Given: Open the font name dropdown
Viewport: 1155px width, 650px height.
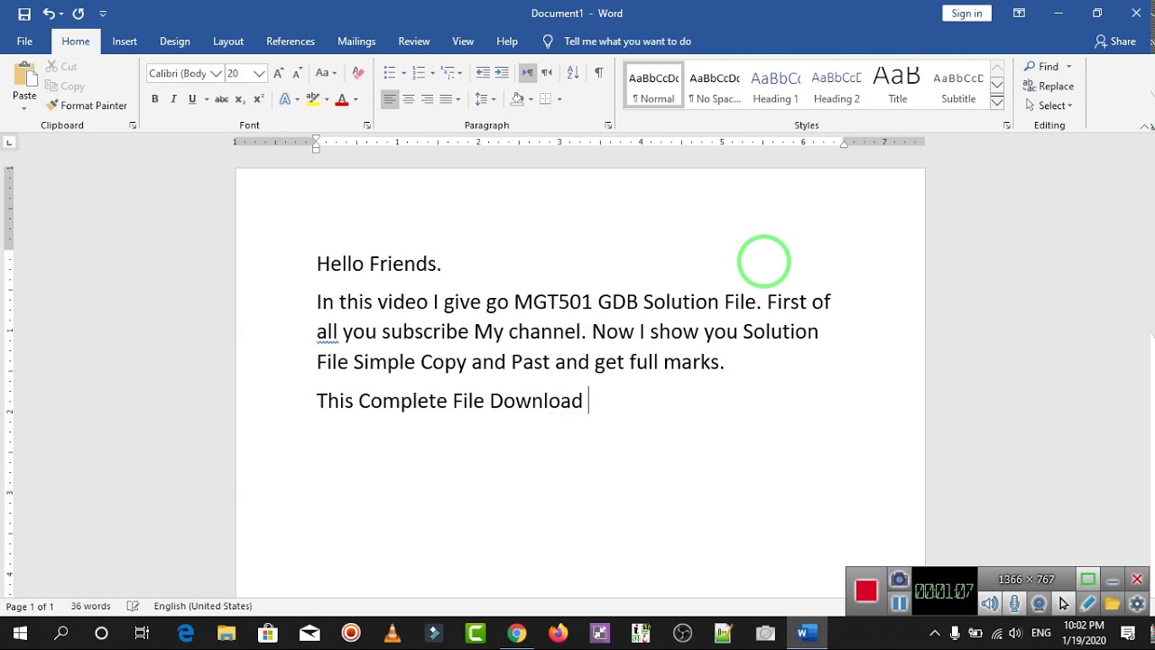Looking at the screenshot, I should click(x=216, y=73).
